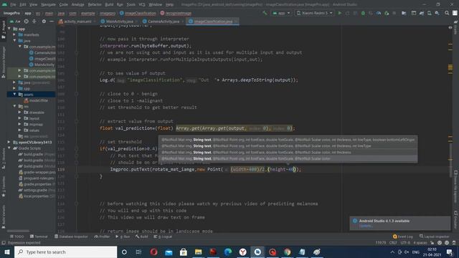Open the app run configuration dropdown
The width and height of the screenshot is (459, 258).
point(281,13)
